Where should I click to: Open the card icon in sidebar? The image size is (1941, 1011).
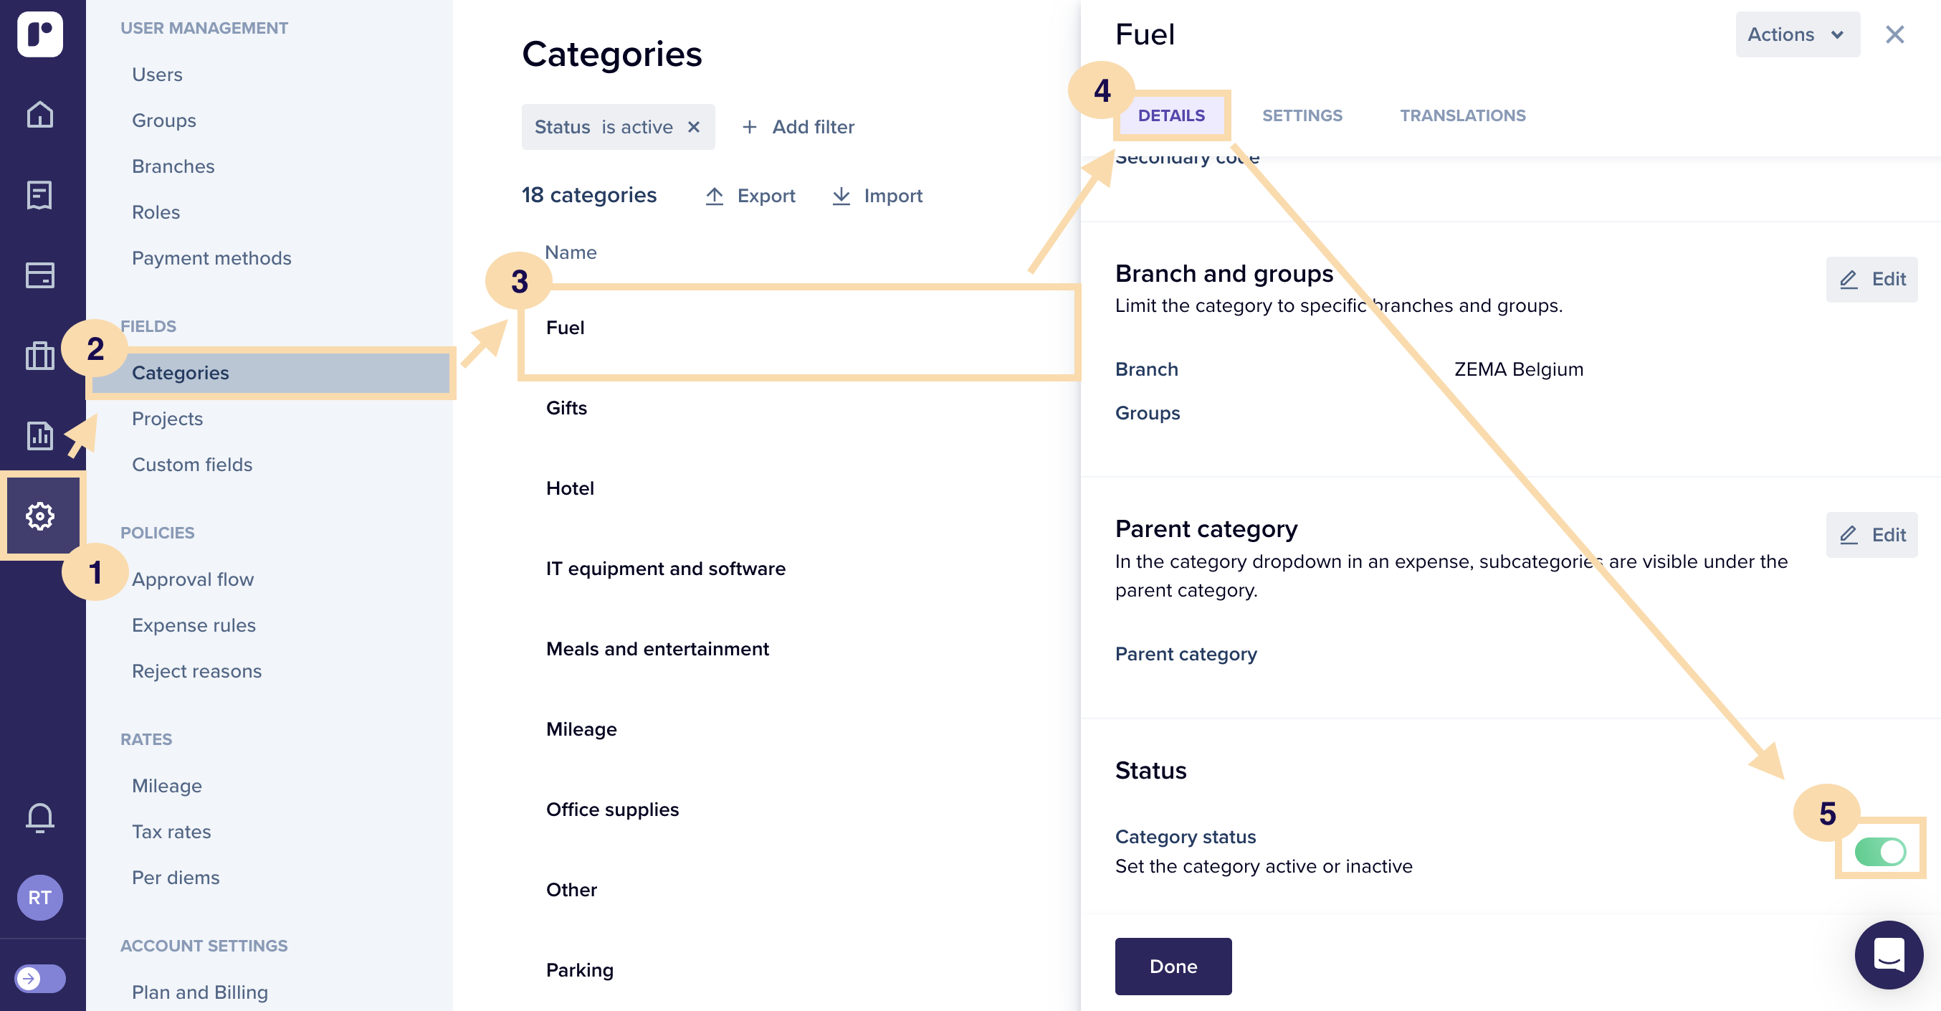[40, 275]
